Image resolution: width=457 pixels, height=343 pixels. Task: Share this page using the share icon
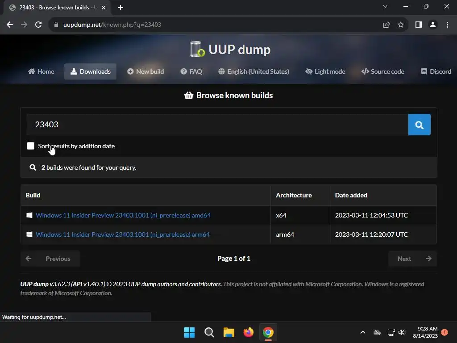386,25
